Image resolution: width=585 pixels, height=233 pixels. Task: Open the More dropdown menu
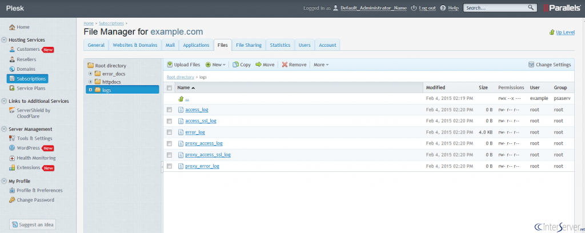coord(321,65)
